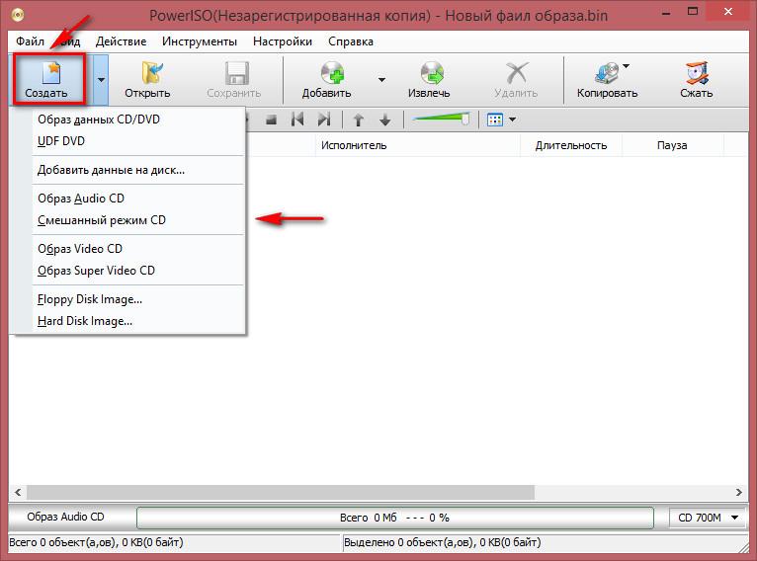The height and width of the screenshot is (561, 757).
Task: Click the PowerISO disc icon in title bar
Action: tap(18, 15)
